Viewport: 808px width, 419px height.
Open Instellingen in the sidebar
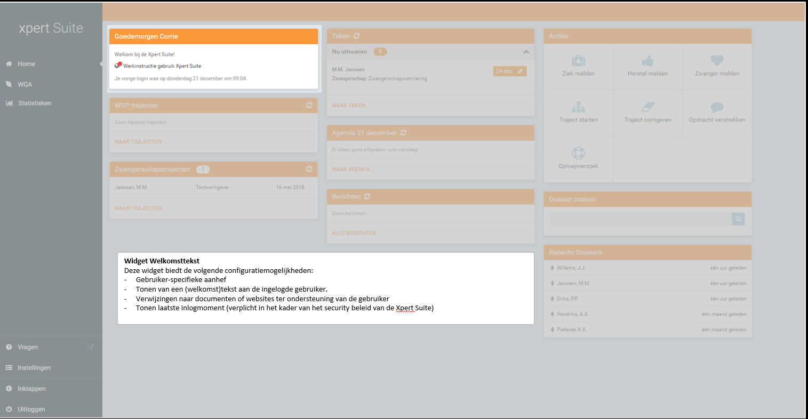point(34,368)
